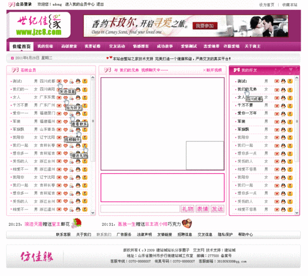Click the 礼物 gift button
This screenshot has width=308, height=276.
187,209
